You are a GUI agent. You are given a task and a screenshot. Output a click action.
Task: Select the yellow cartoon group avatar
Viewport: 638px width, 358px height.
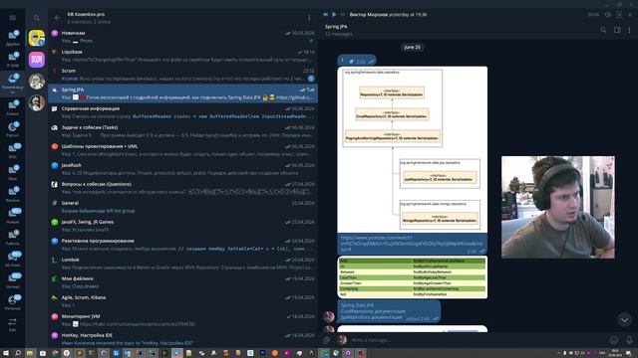pos(37,38)
